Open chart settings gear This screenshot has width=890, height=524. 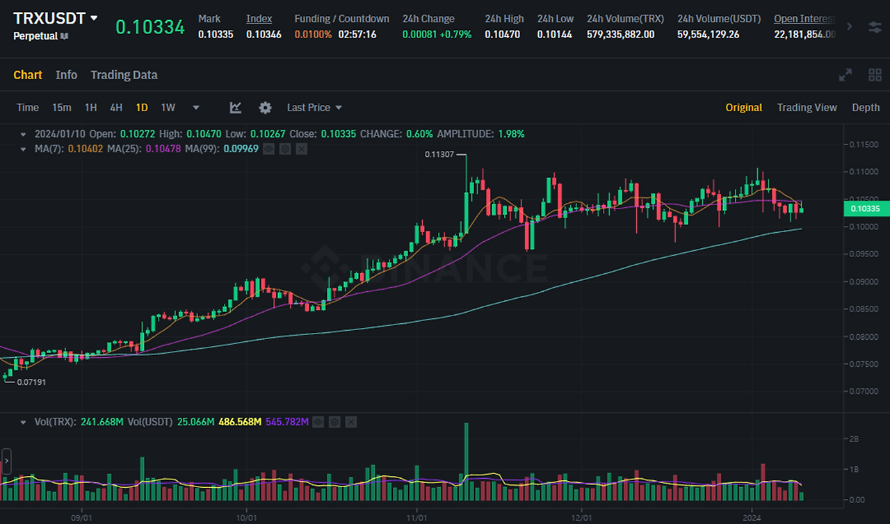[265, 108]
